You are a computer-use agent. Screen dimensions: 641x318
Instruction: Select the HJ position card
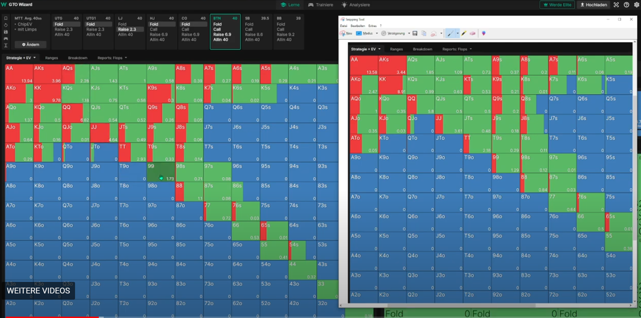162,32
